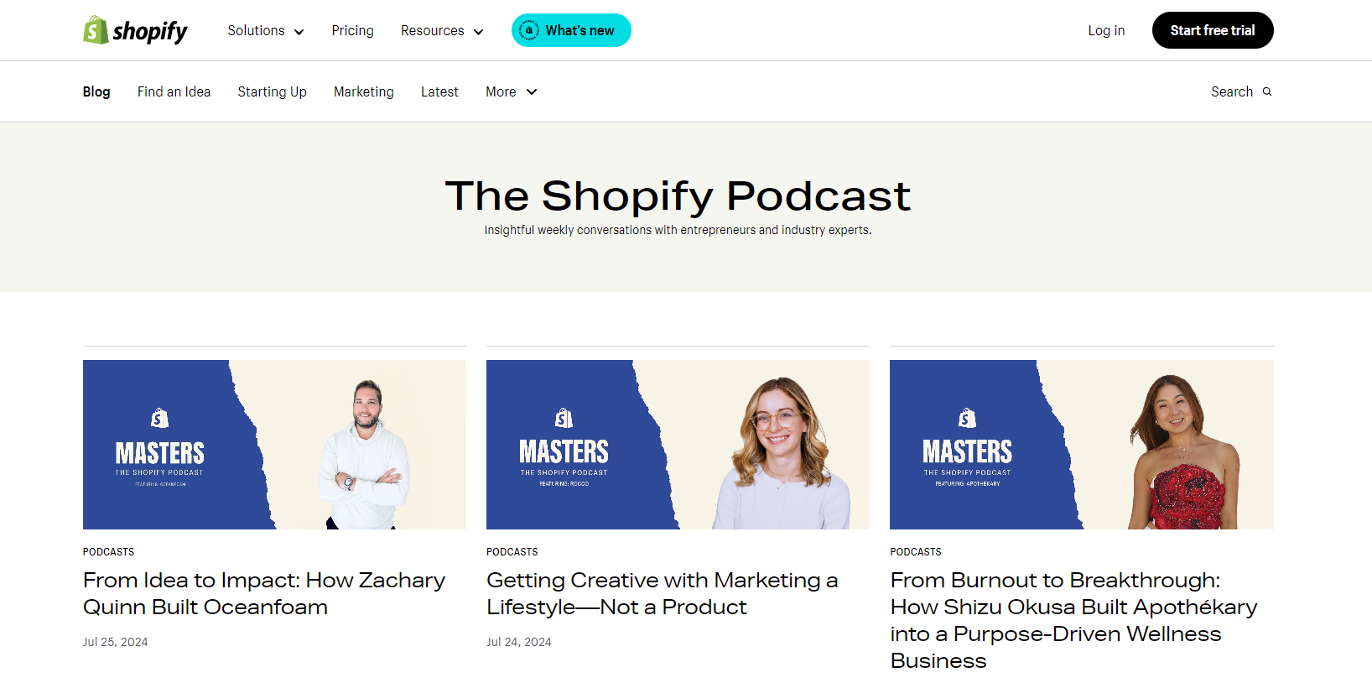The width and height of the screenshot is (1372, 683).
Task: Click the circular badge icon in What's new
Action: [529, 30]
